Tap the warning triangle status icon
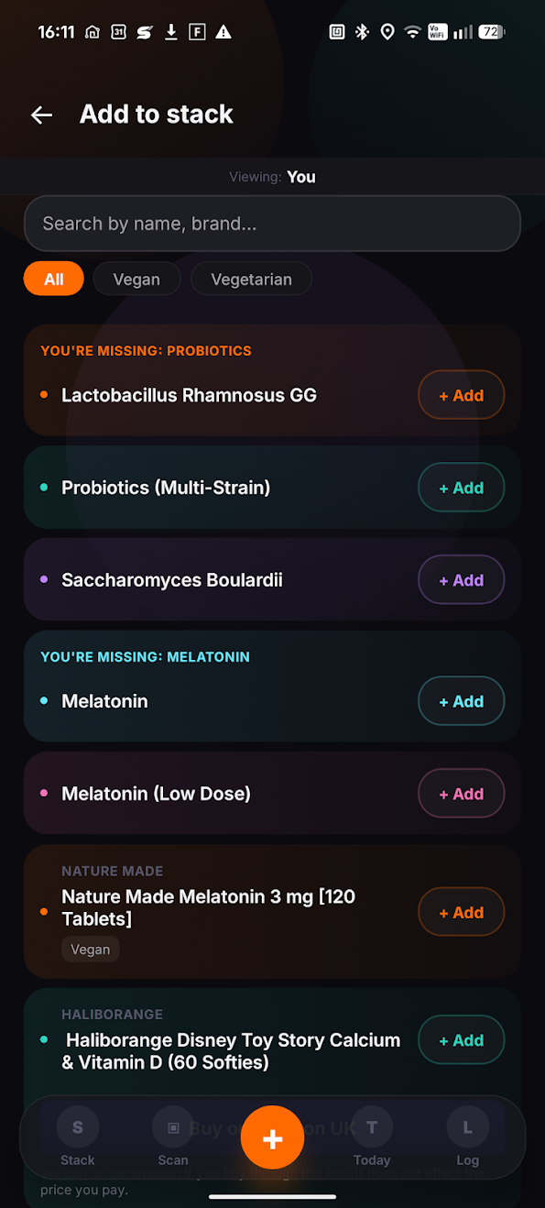Screen dimensions: 545x1208 click(x=223, y=32)
